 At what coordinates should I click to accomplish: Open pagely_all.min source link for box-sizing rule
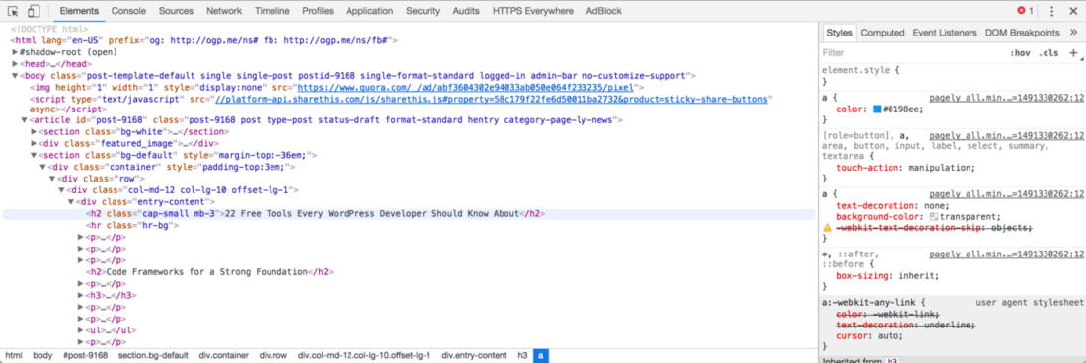[1006, 254]
